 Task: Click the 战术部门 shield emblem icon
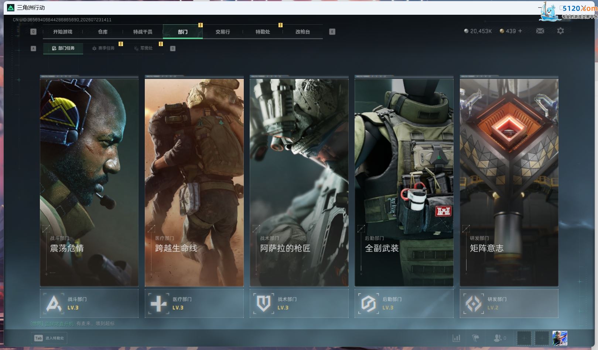coord(264,304)
